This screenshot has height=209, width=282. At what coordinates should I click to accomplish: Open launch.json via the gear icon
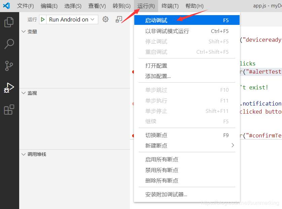[x=105, y=19]
